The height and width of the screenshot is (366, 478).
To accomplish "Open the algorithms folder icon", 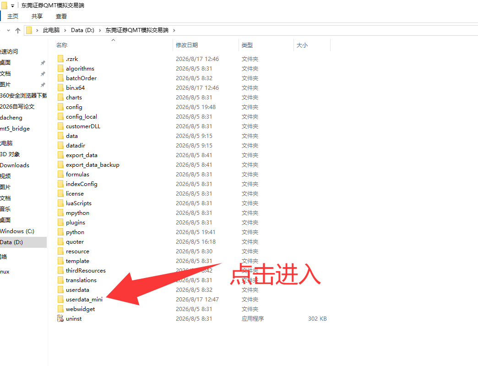I will [60, 69].
